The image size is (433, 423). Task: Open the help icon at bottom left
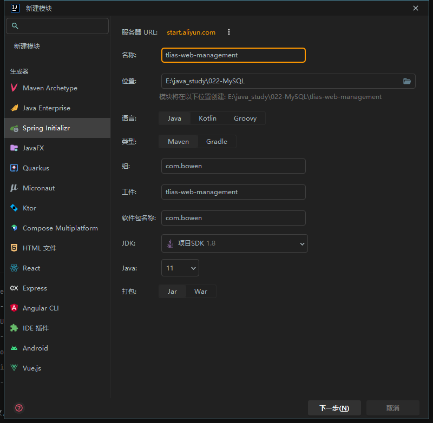19,408
